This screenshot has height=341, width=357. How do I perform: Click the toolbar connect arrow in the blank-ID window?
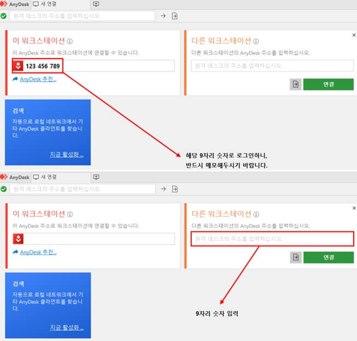(163, 189)
